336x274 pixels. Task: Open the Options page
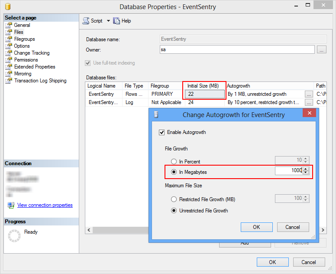(x=22, y=46)
